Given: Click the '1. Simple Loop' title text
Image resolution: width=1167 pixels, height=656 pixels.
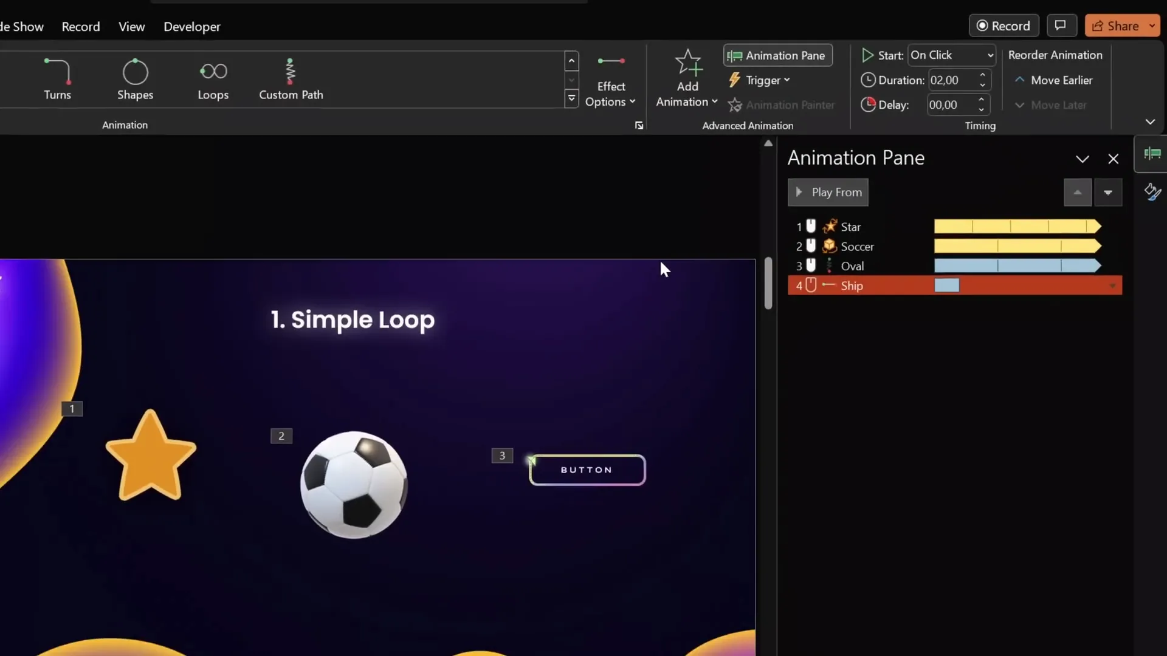Looking at the screenshot, I should (x=353, y=319).
